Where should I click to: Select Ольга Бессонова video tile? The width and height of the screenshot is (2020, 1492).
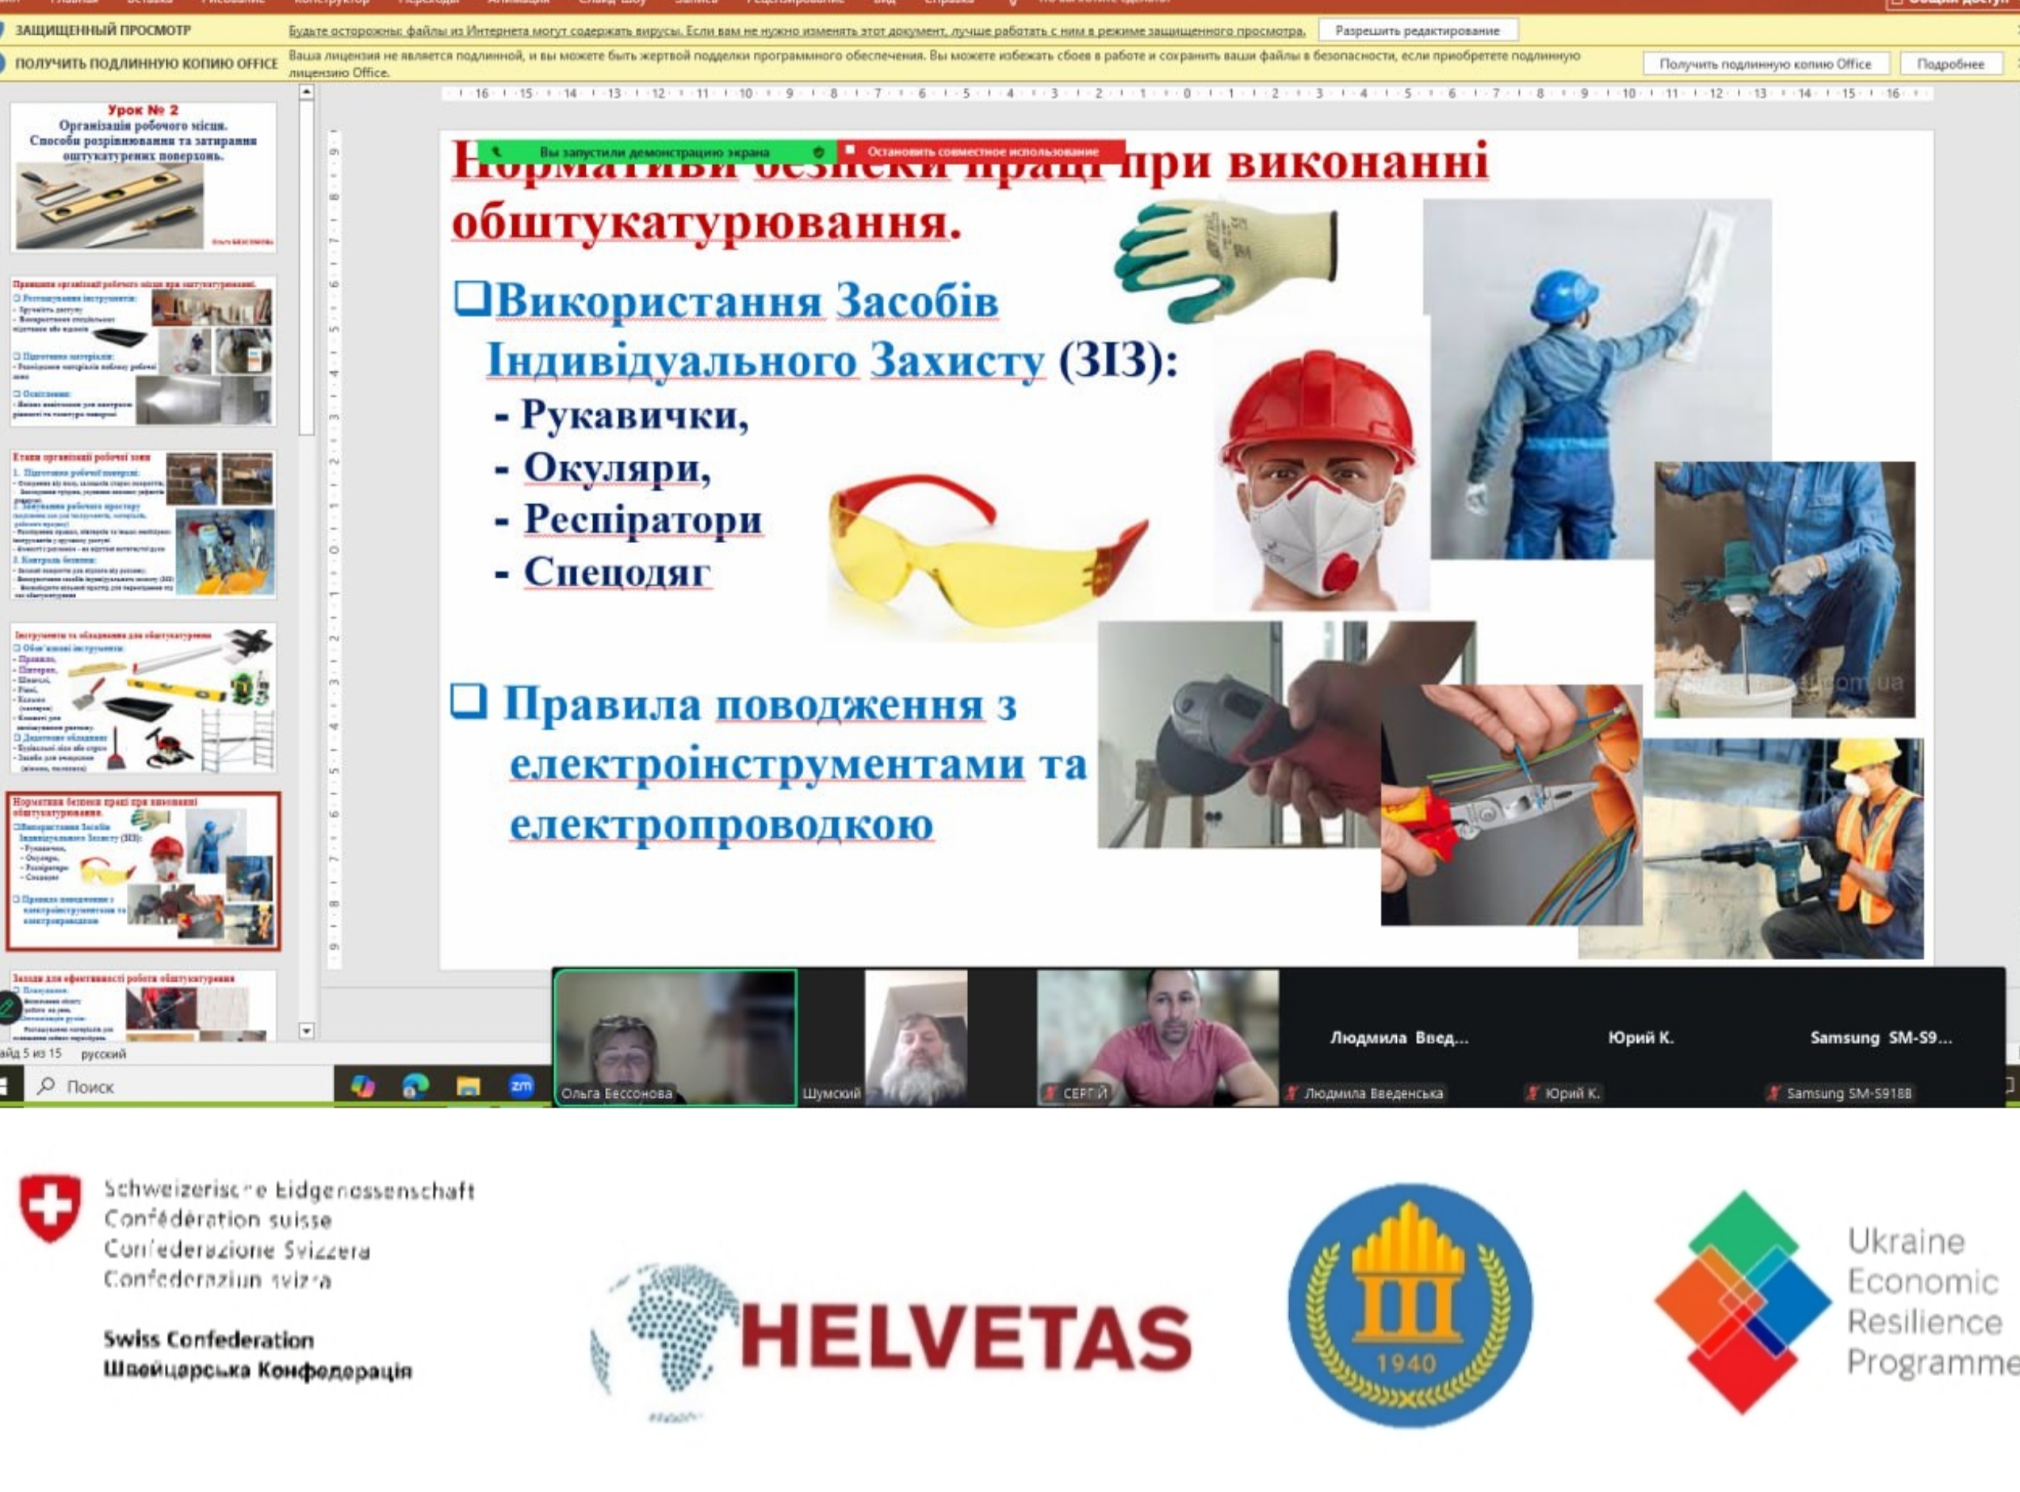tap(675, 1037)
